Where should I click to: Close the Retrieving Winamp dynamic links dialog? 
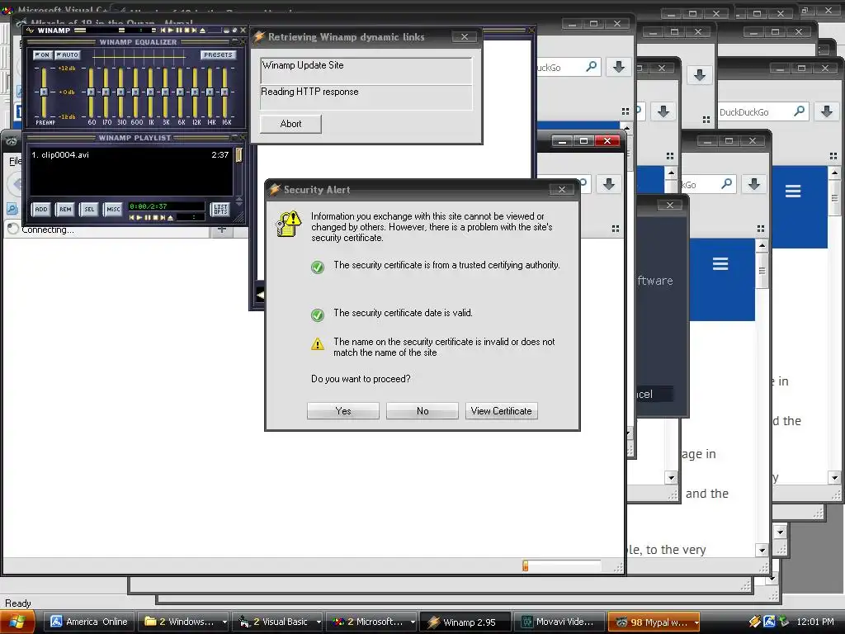click(464, 36)
